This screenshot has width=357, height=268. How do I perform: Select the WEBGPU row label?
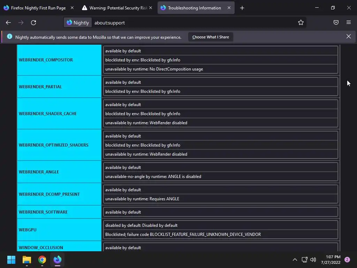28,230
